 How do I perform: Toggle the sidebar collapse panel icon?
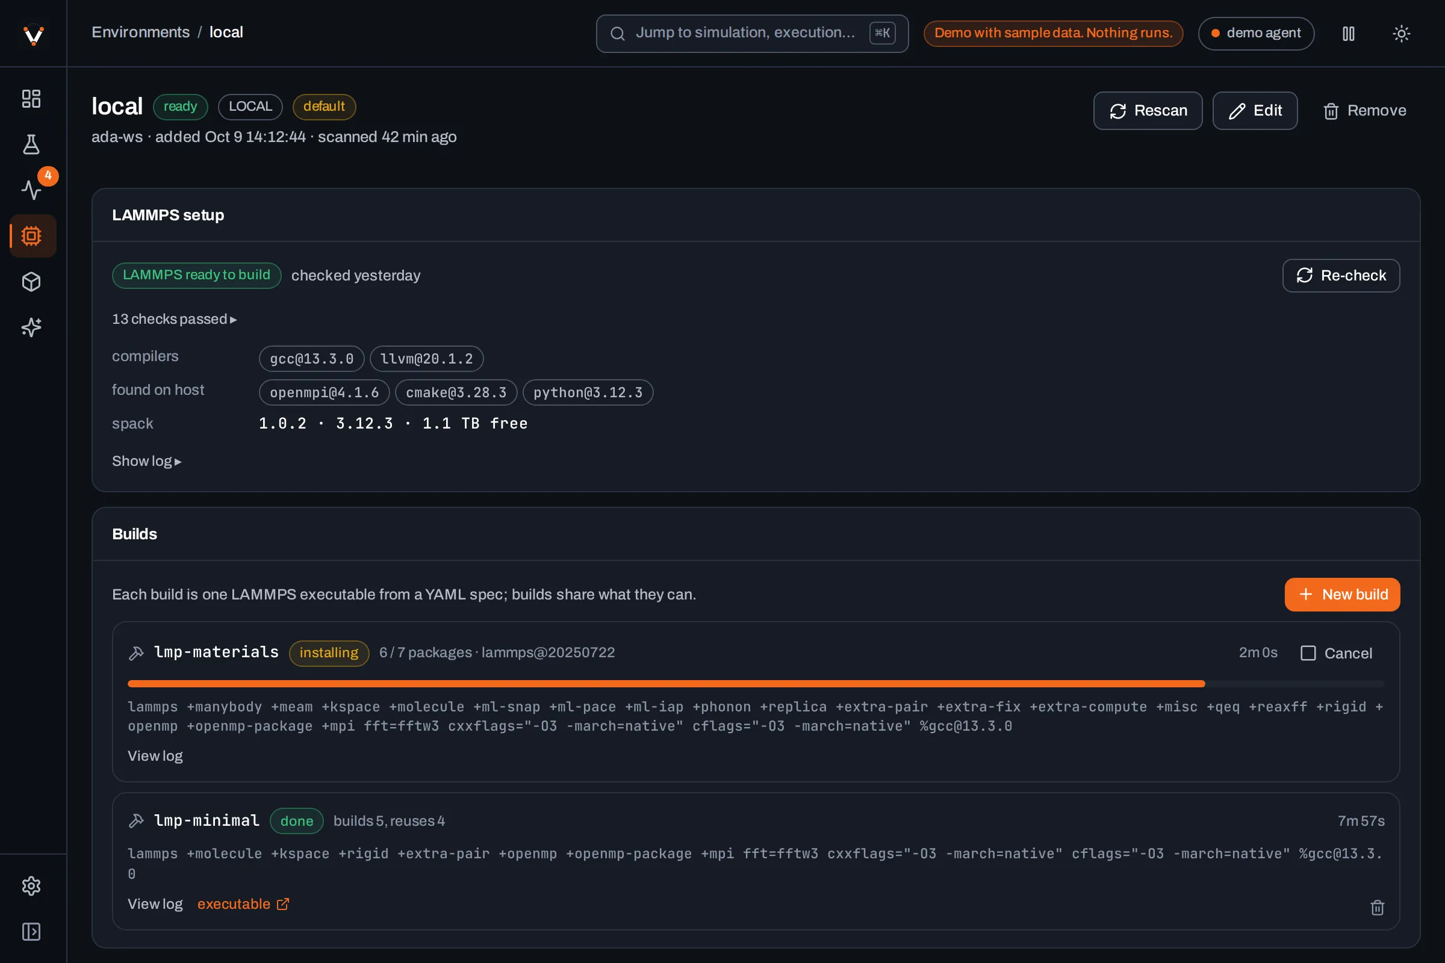tap(31, 932)
